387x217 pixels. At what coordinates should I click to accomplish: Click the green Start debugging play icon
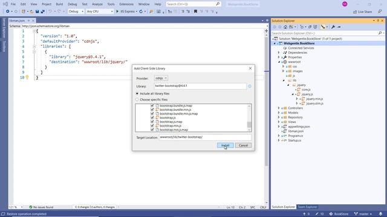(x=117, y=11)
